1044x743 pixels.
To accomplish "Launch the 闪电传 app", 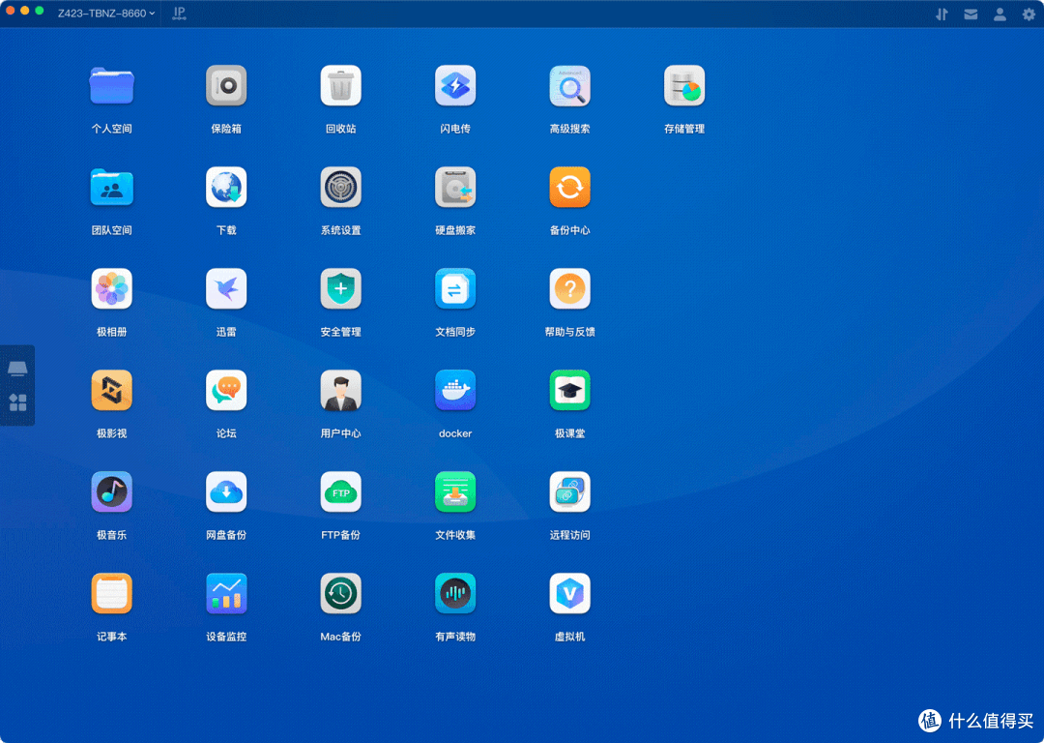I will pyautogui.click(x=455, y=86).
